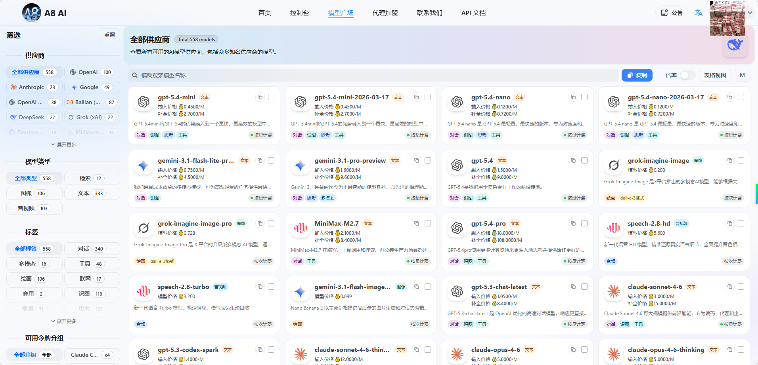Image resolution: width=758 pixels, height=365 pixels.
Task: Filter model type 图像 106
Action: click(x=34, y=193)
